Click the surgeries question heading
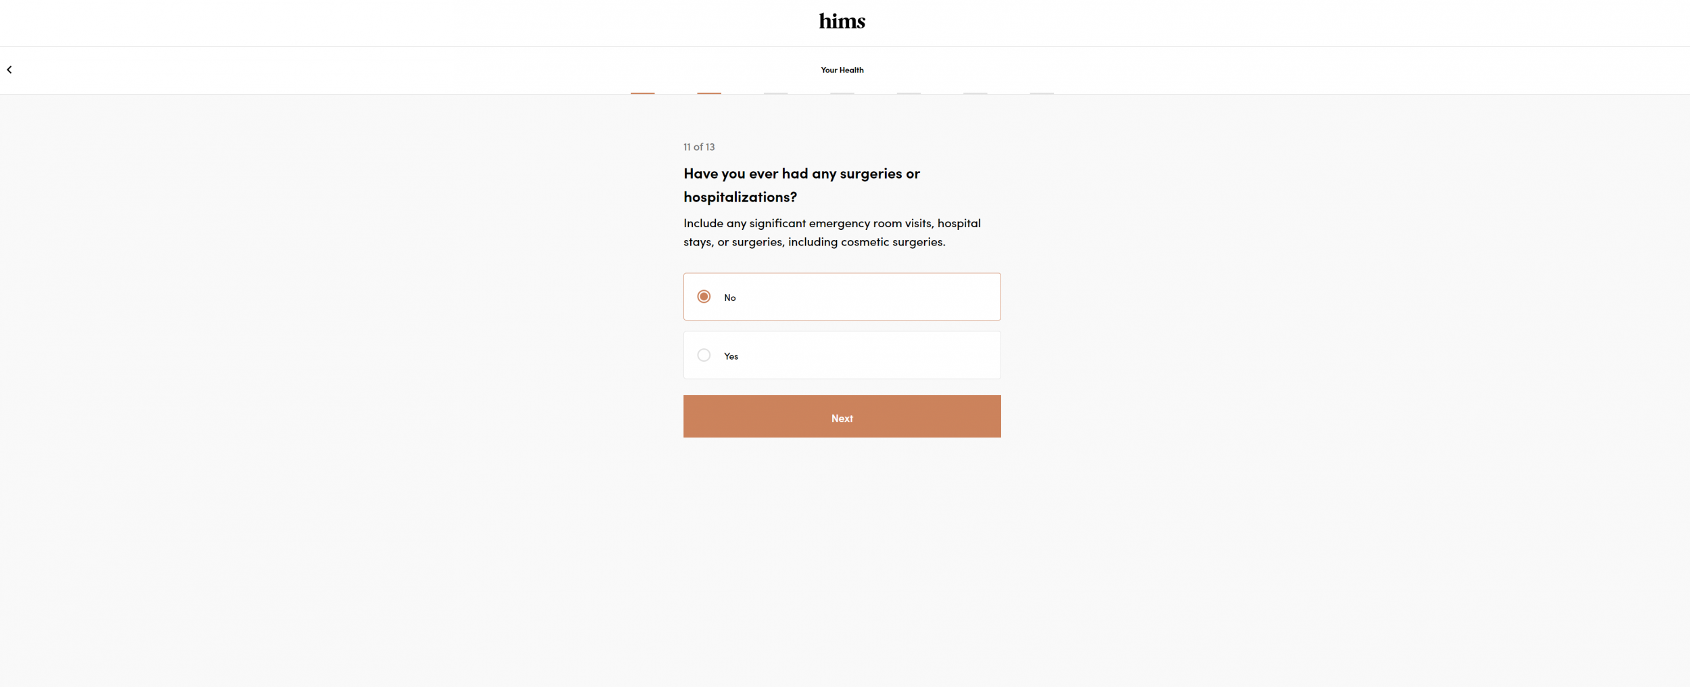Screen dimensions: 1690x687 click(801, 185)
